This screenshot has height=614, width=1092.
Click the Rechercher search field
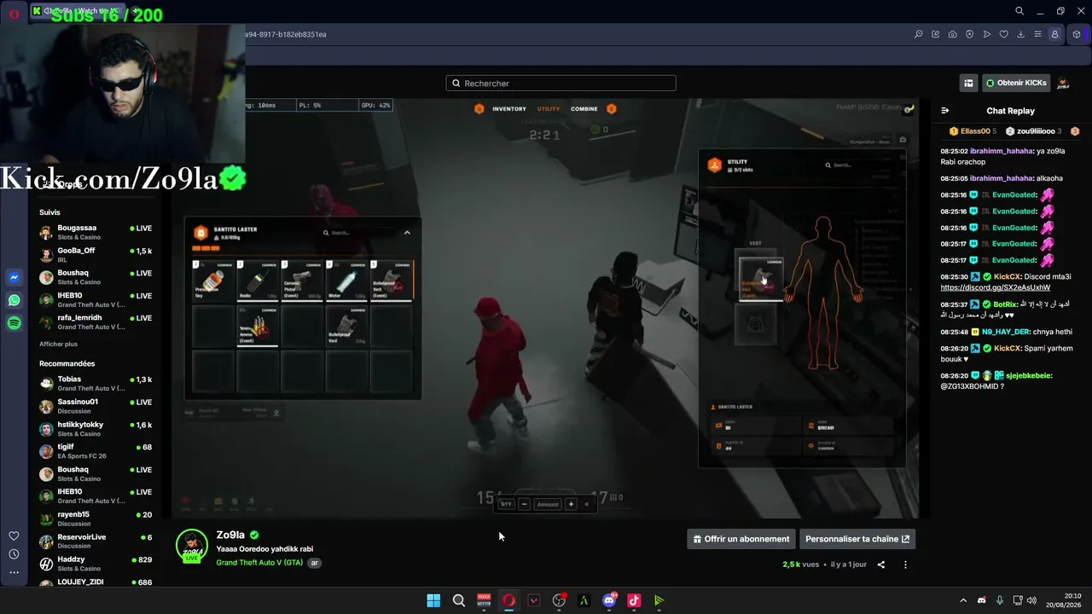pyautogui.click(x=561, y=83)
